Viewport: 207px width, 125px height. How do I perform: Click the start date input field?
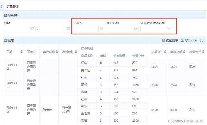(17, 29)
